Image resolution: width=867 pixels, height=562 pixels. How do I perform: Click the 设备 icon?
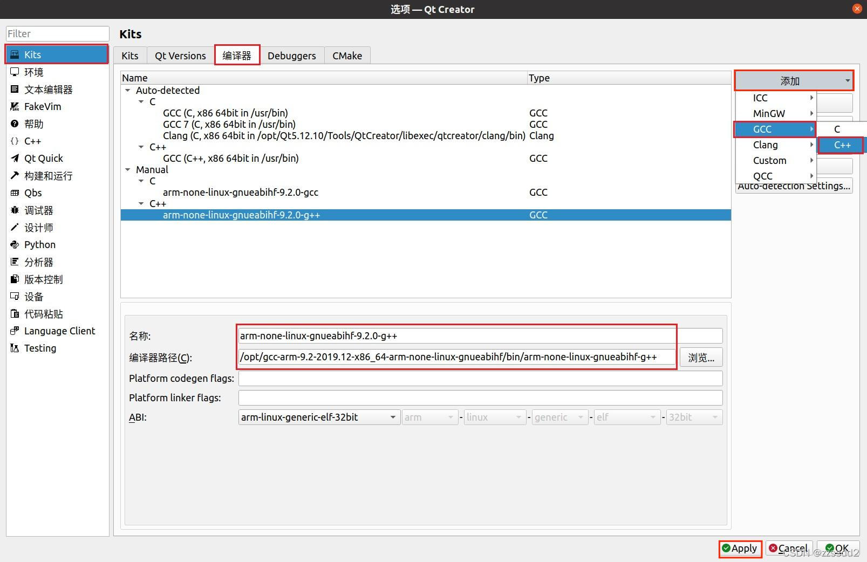tap(15, 296)
